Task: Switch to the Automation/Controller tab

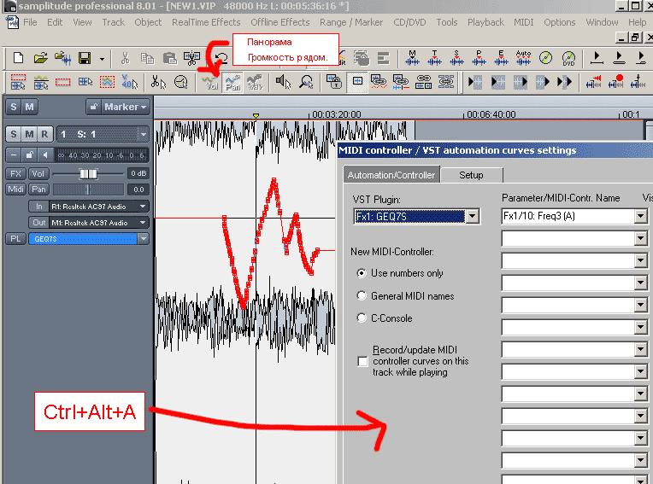Action: (391, 175)
